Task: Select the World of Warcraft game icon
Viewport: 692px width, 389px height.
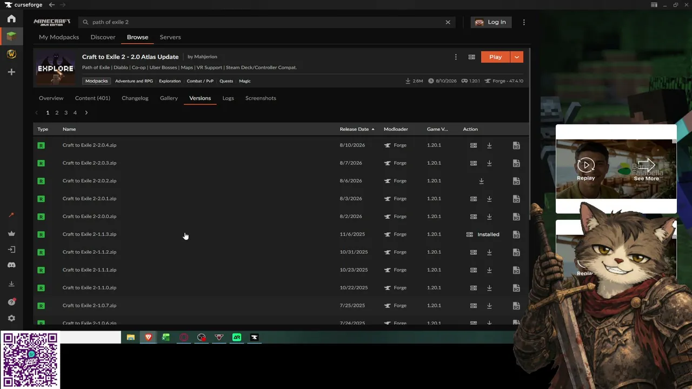Action: (x=11, y=54)
